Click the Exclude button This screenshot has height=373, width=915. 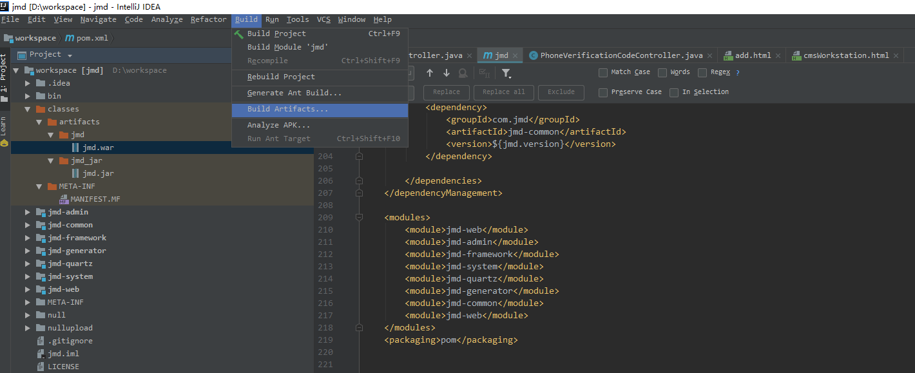(x=561, y=92)
